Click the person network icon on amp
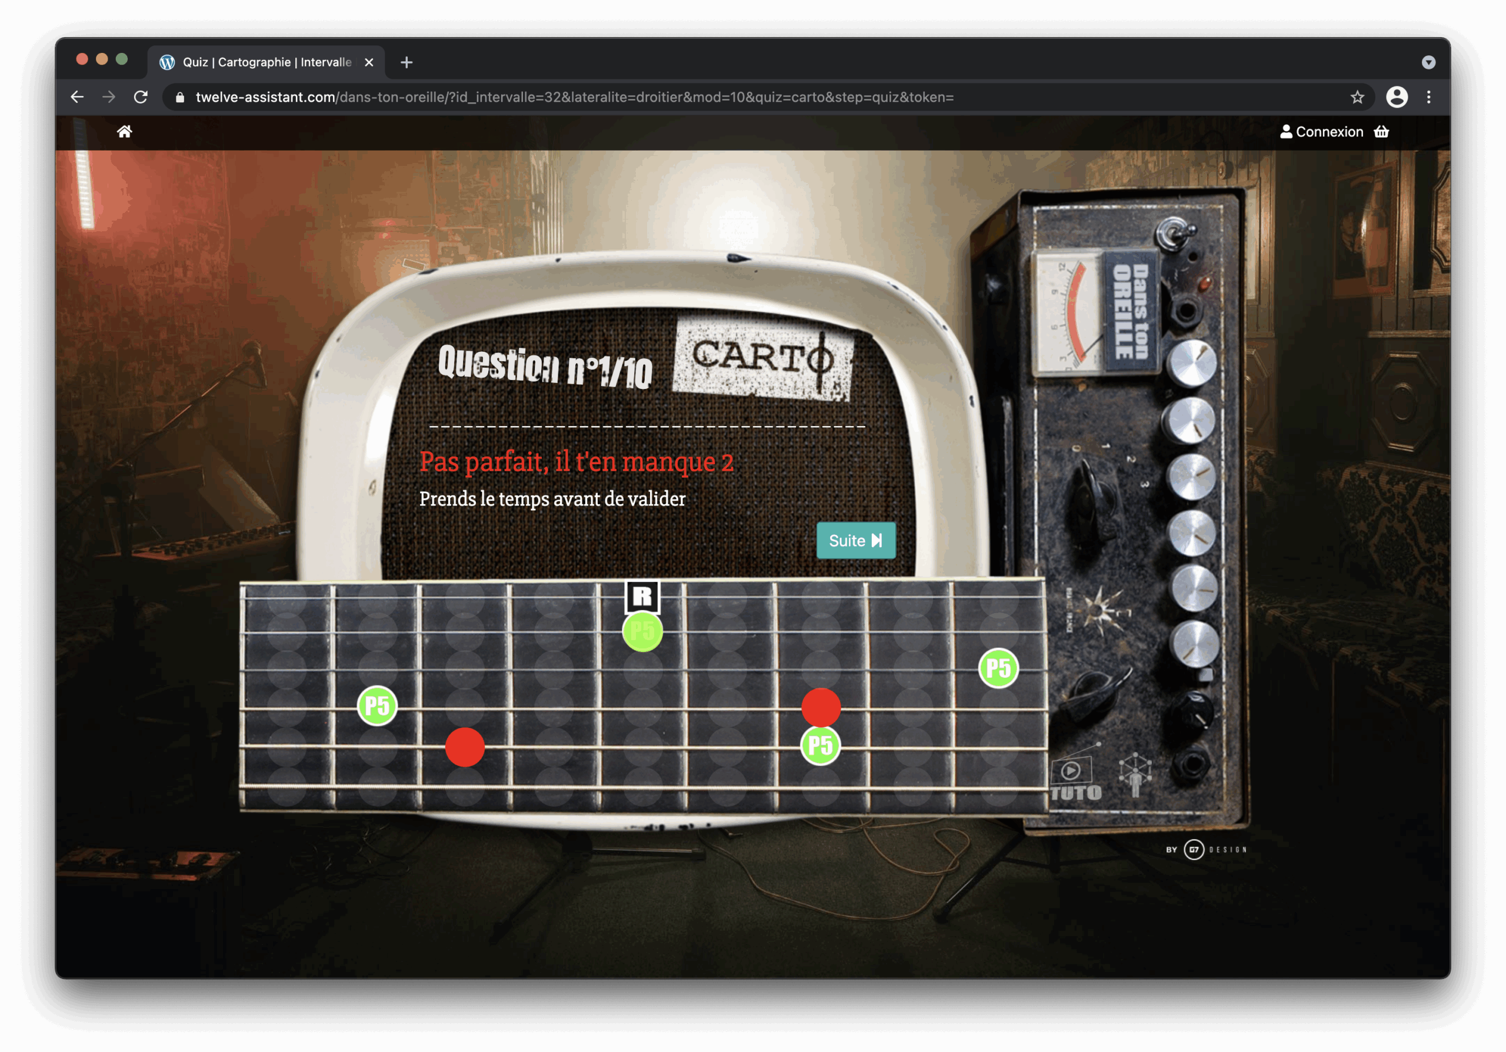This screenshot has height=1052, width=1506. 1135,774
